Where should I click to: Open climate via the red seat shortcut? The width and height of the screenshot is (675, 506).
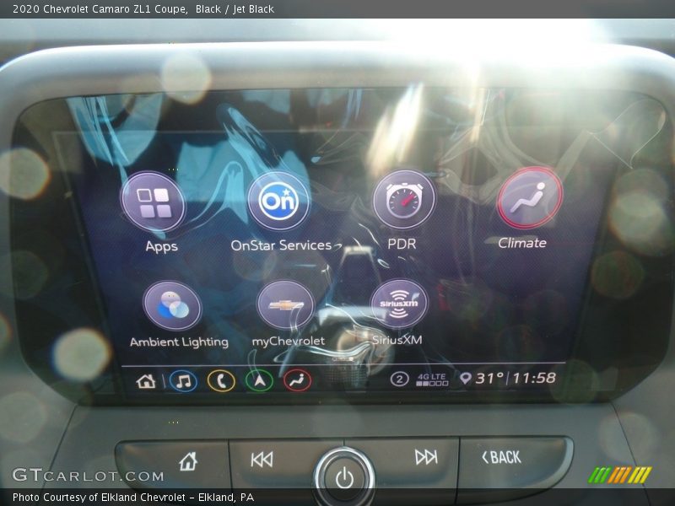pyautogui.click(x=297, y=380)
